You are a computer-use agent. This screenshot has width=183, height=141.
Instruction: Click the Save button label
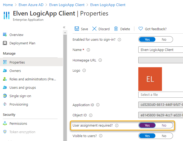pyautogui.click(x=84, y=29)
